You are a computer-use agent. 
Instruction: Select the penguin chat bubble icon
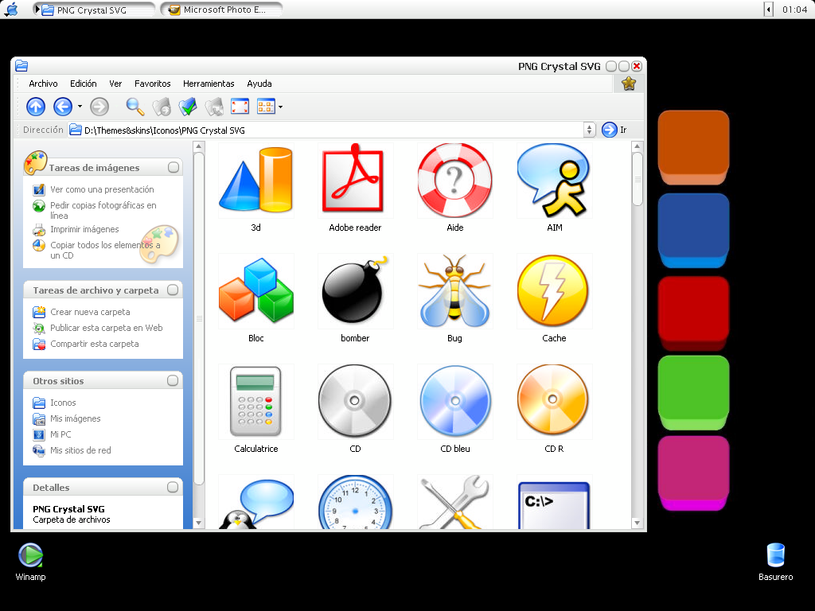pyautogui.click(x=256, y=502)
